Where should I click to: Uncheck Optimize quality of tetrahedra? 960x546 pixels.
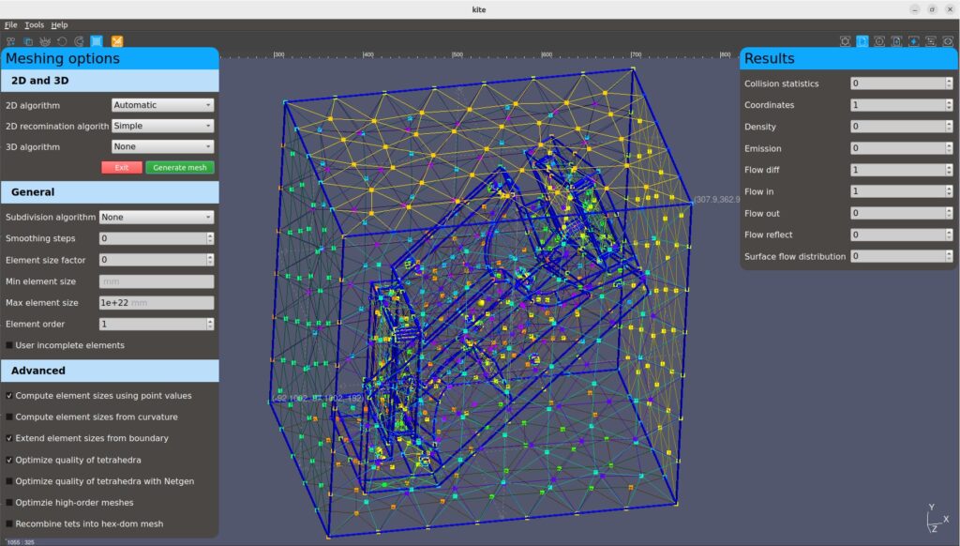click(x=9, y=460)
